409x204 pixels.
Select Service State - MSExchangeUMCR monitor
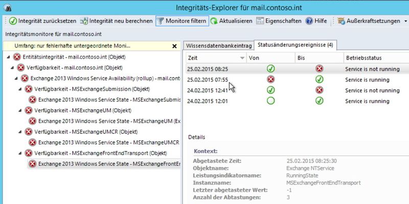[109, 142]
